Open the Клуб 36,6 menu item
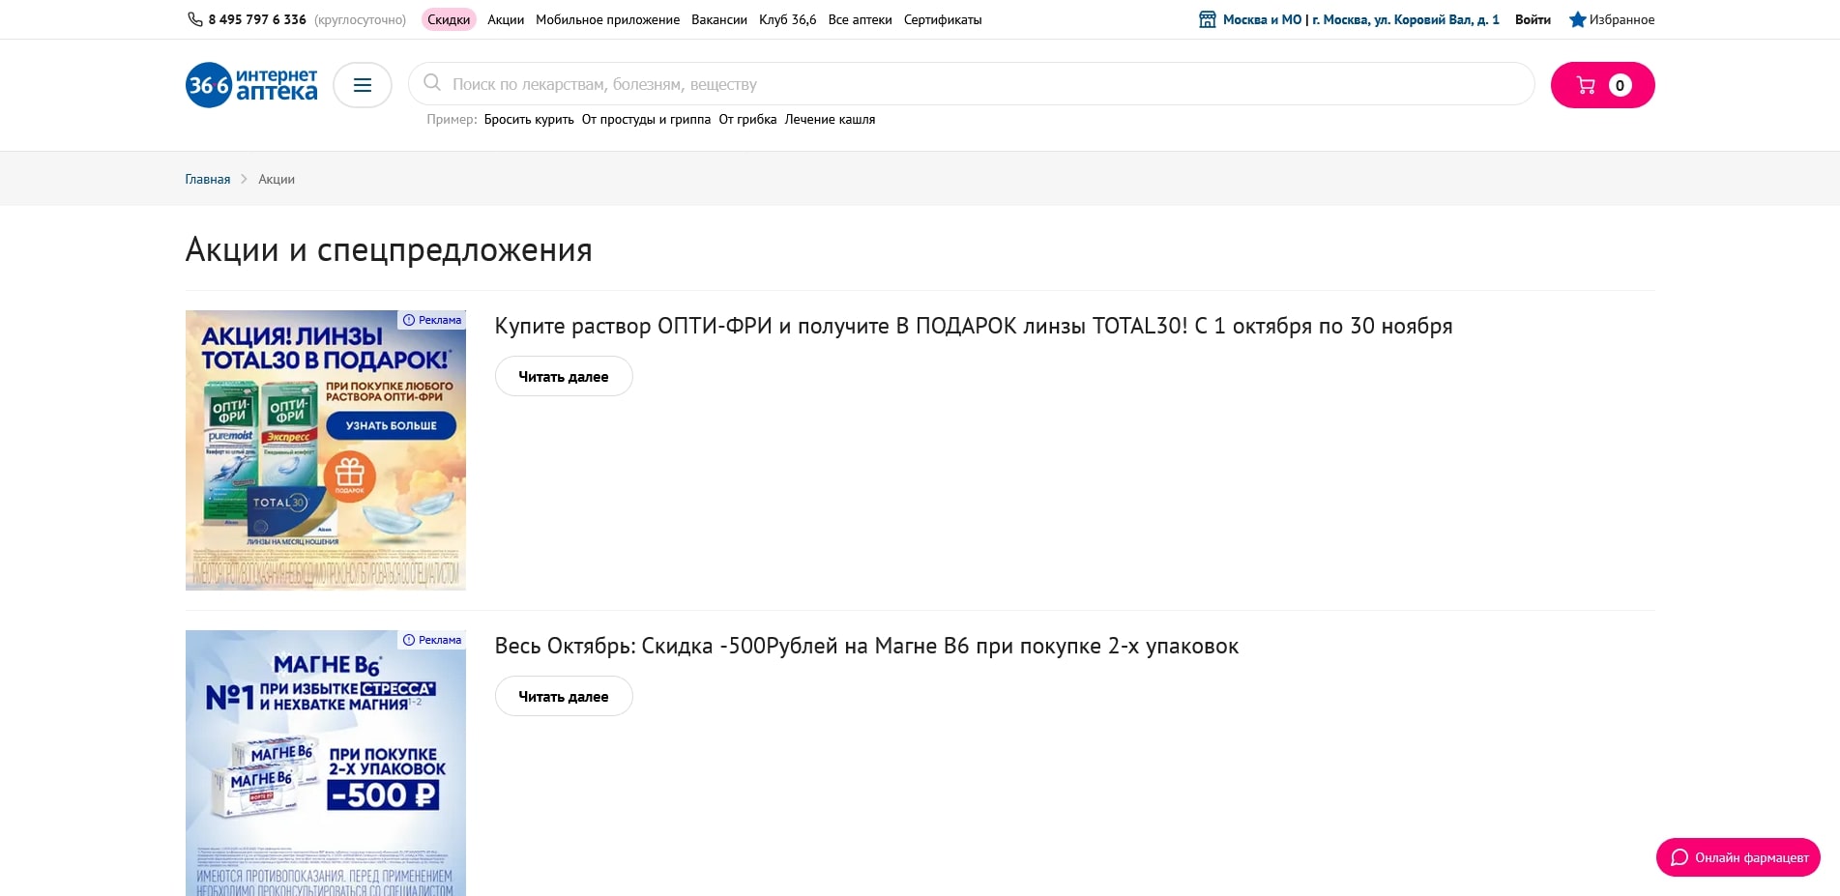This screenshot has width=1840, height=896. pos(787,19)
